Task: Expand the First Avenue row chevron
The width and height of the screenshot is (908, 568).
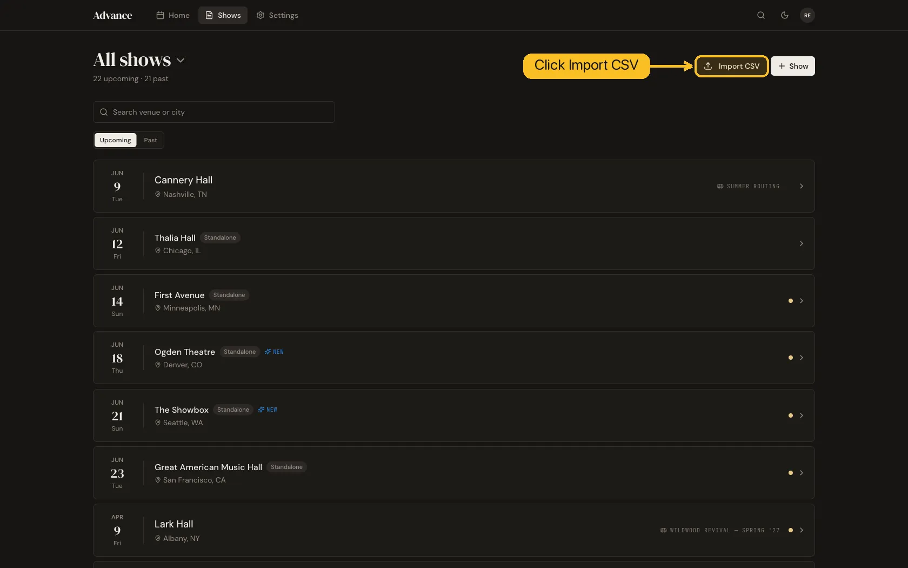Action: click(802, 301)
